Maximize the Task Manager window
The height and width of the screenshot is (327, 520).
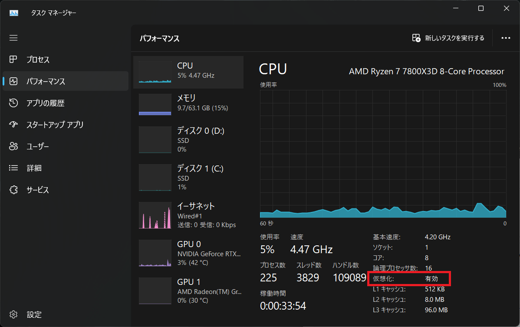(481, 8)
